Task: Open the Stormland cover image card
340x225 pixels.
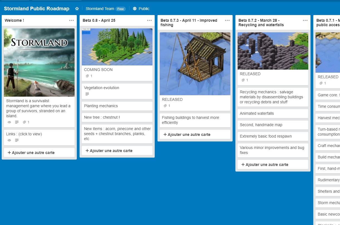Action: 39,62
